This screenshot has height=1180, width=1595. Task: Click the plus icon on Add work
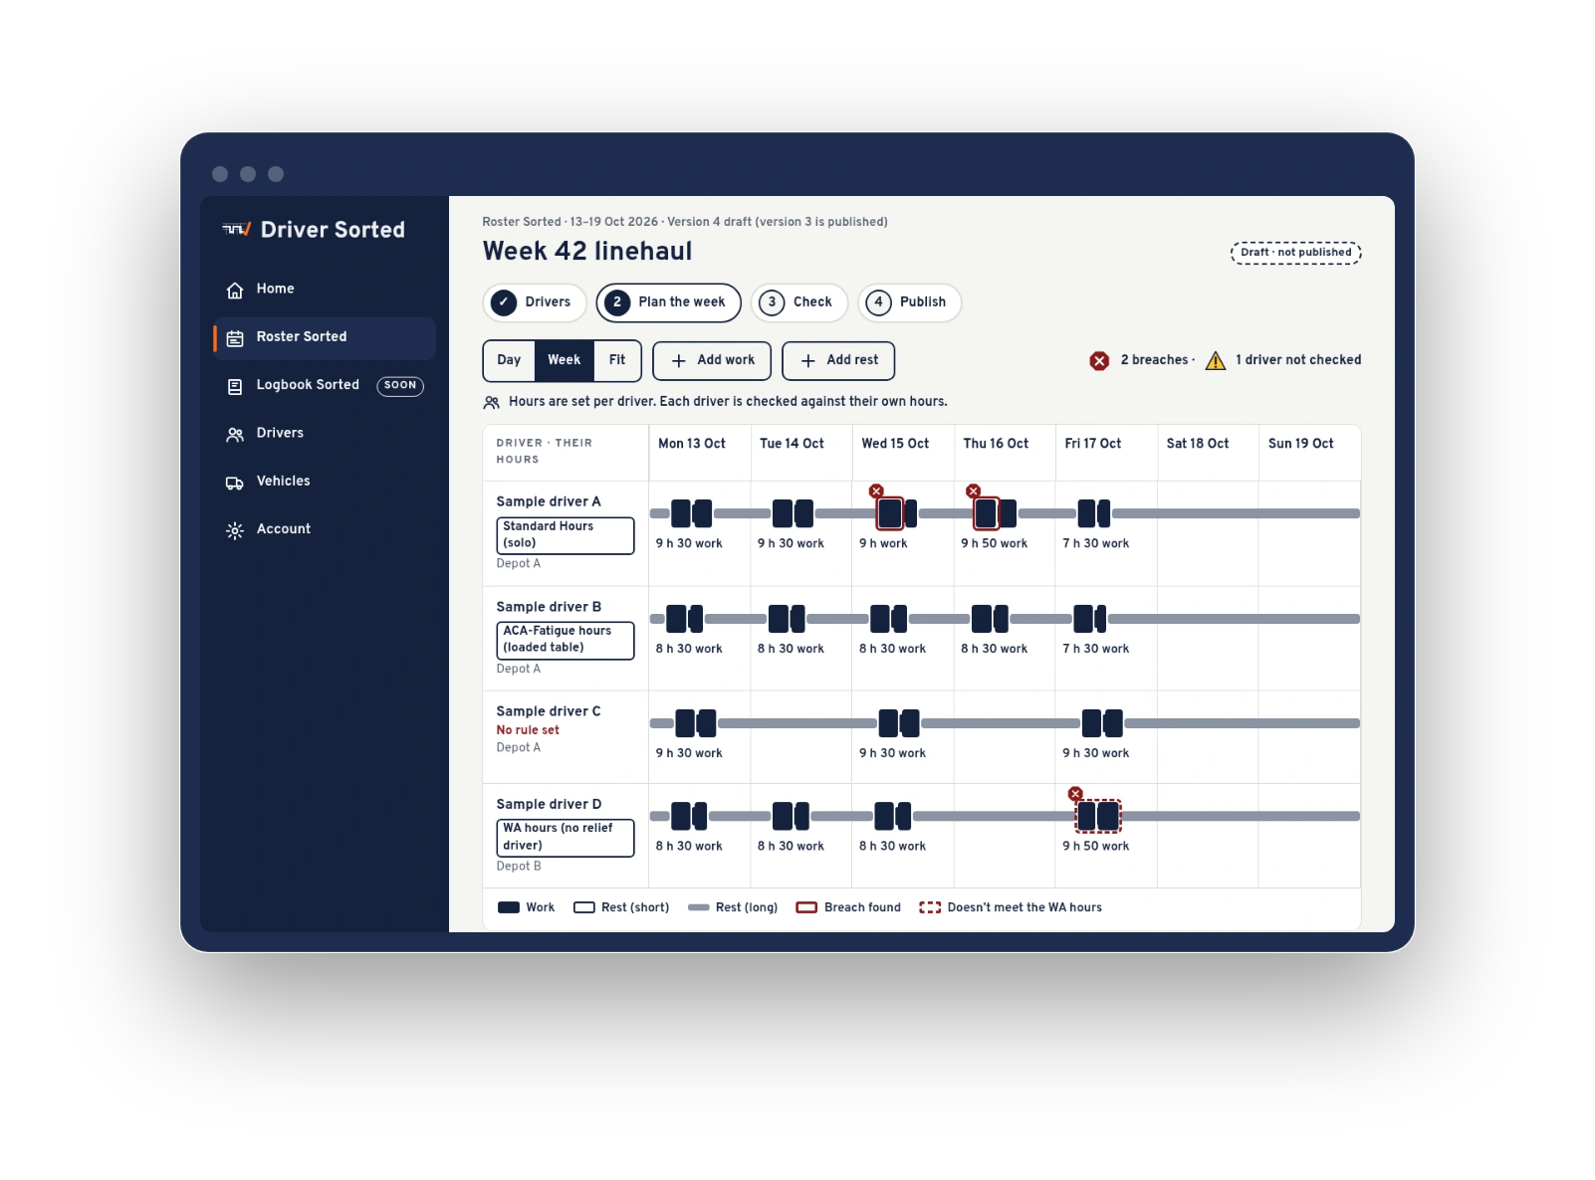point(679,361)
